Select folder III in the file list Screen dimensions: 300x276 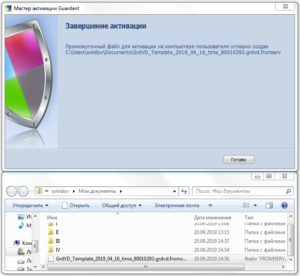(x=57, y=241)
